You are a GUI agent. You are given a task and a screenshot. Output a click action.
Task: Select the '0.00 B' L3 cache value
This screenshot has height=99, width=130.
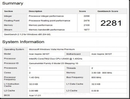tap(95, 91)
